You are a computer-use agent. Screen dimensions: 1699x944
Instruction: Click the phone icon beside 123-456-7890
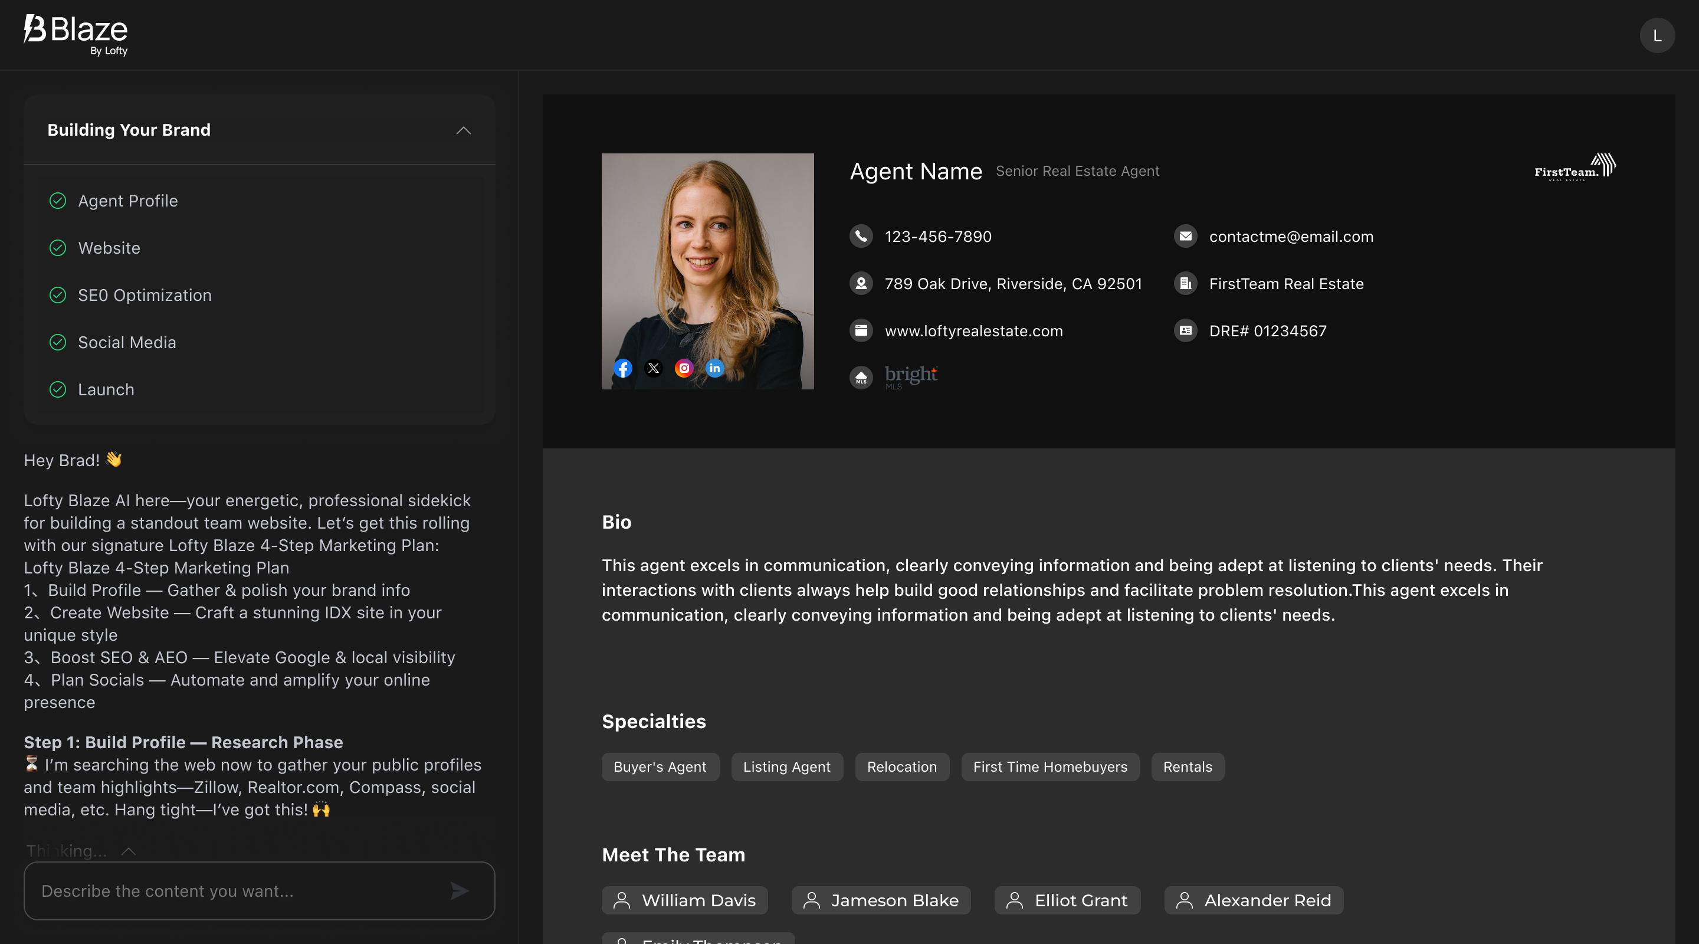pos(861,236)
